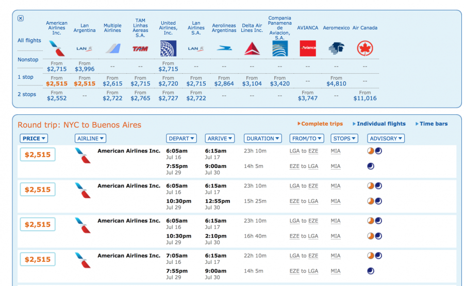The width and height of the screenshot is (464, 286).
Task: Click the Aeromexico eagle logo
Action: click(336, 48)
